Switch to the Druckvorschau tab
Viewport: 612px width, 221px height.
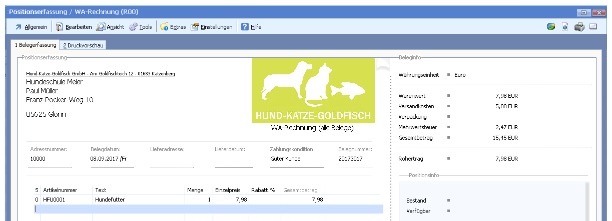point(82,45)
